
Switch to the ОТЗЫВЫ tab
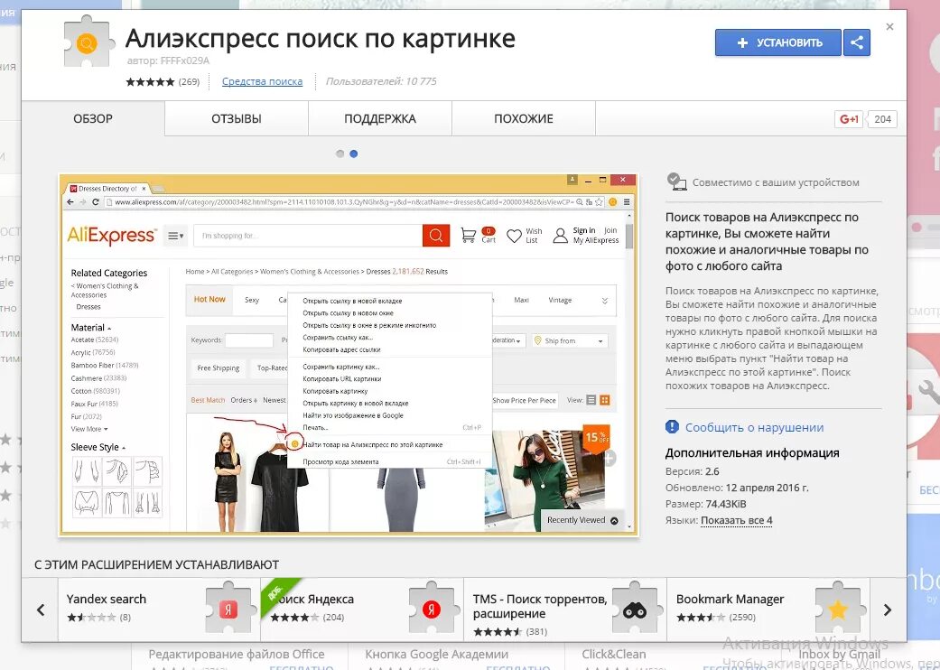(237, 118)
